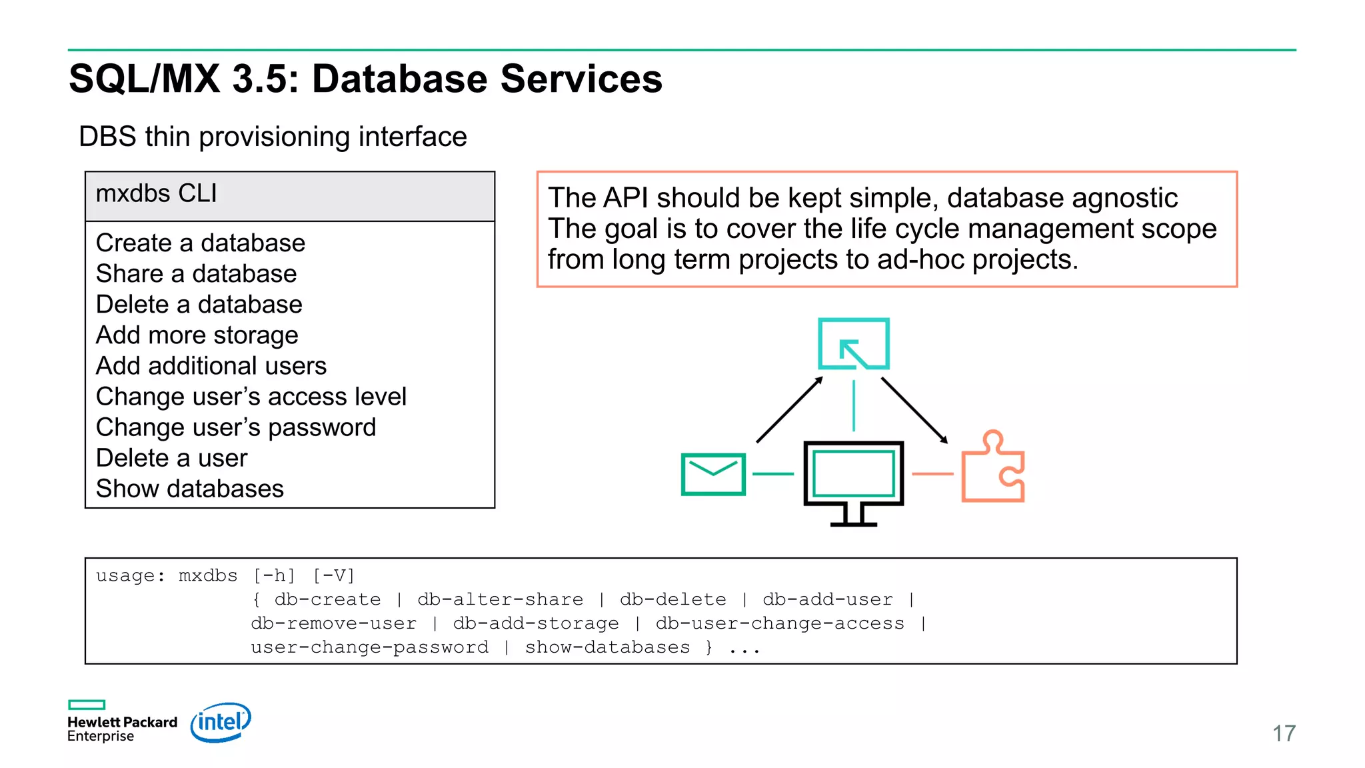This screenshot has height=768, width=1365.
Task: Click the db-user-change-access command
Action: click(780, 623)
